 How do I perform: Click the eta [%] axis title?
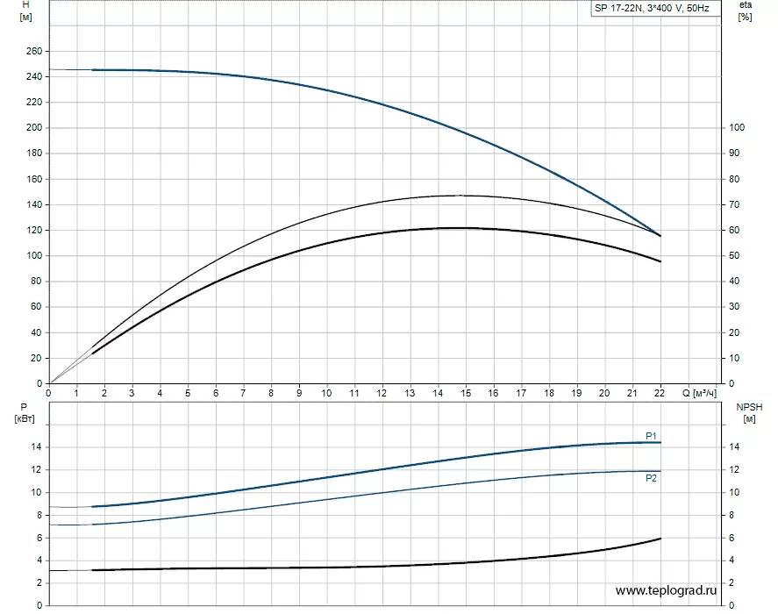pyautogui.click(x=745, y=12)
